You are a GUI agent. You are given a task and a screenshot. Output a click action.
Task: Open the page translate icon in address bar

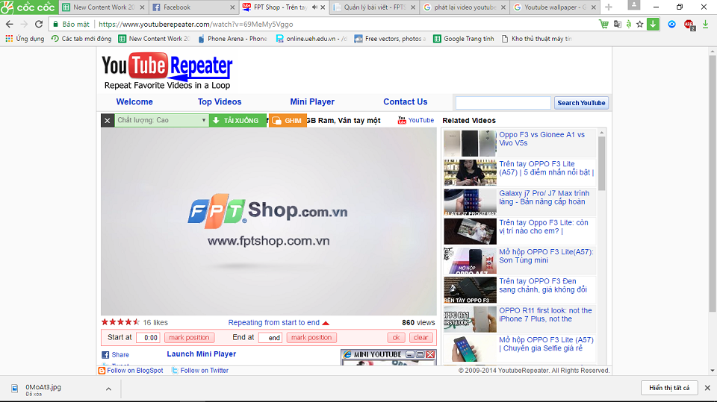click(618, 24)
